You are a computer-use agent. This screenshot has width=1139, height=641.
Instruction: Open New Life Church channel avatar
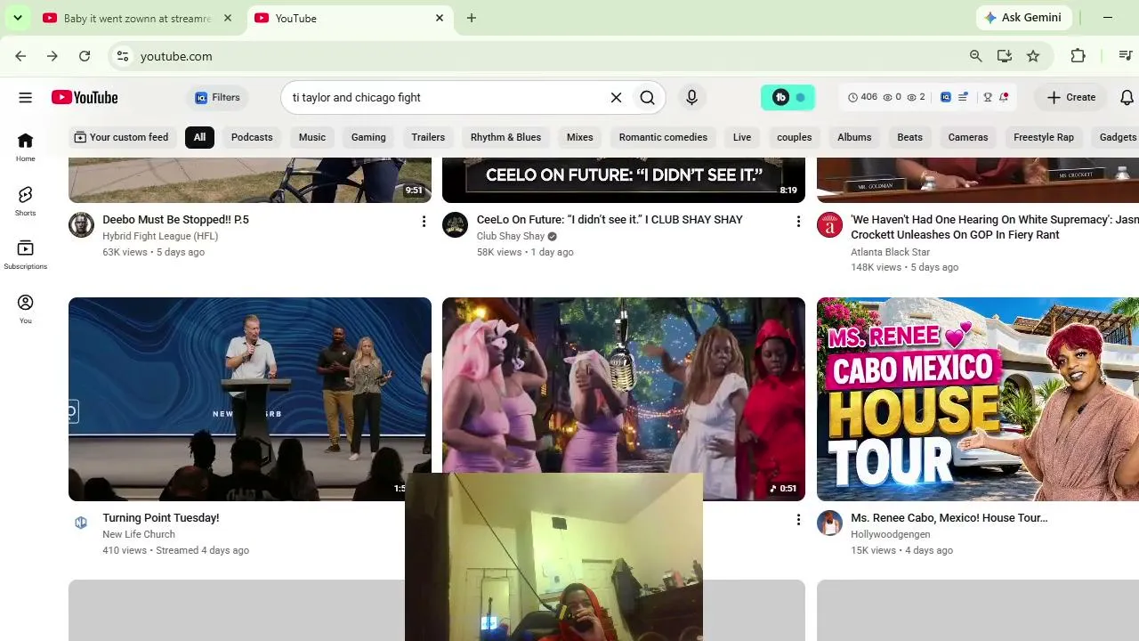(x=81, y=523)
